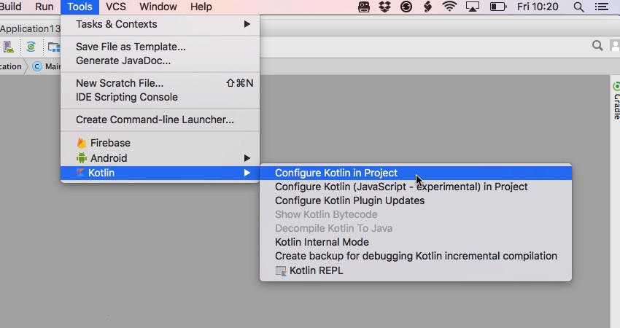Viewport: 620px width, 328px height.
Task: Click the user account icon in toolbar
Action: tap(615, 46)
